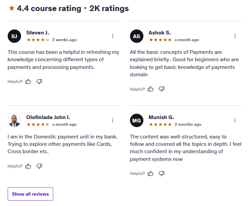Thumbs down Steven J.'s review
This screenshot has height=206, width=248.
pyautogui.click(x=39, y=82)
